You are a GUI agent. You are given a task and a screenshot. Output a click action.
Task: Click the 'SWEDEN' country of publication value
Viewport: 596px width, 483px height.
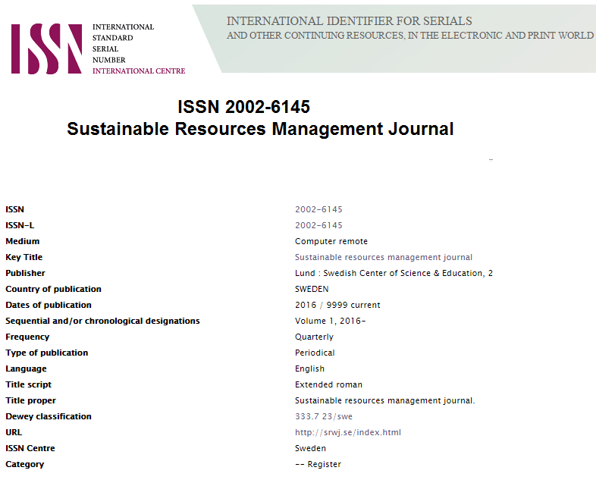(x=312, y=289)
